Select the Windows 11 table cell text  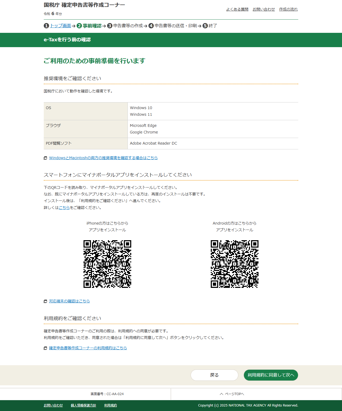(x=141, y=114)
